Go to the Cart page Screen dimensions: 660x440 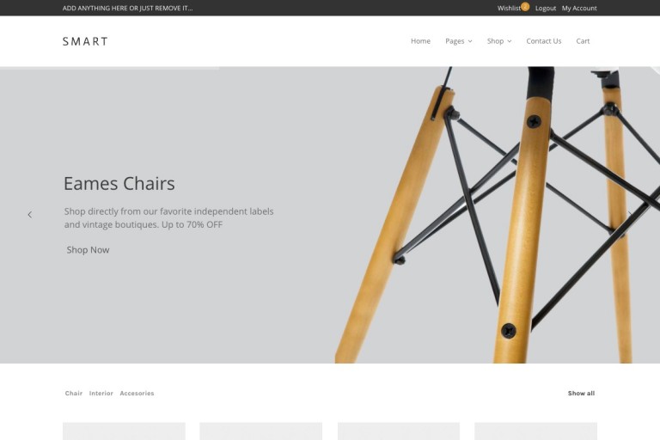coord(583,41)
